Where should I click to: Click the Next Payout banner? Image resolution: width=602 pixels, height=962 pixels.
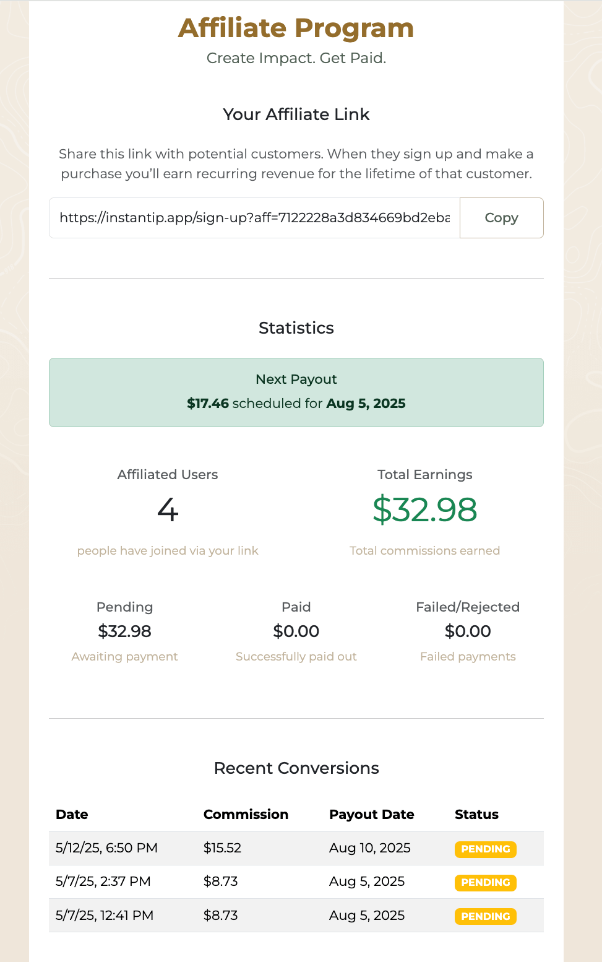296,392
